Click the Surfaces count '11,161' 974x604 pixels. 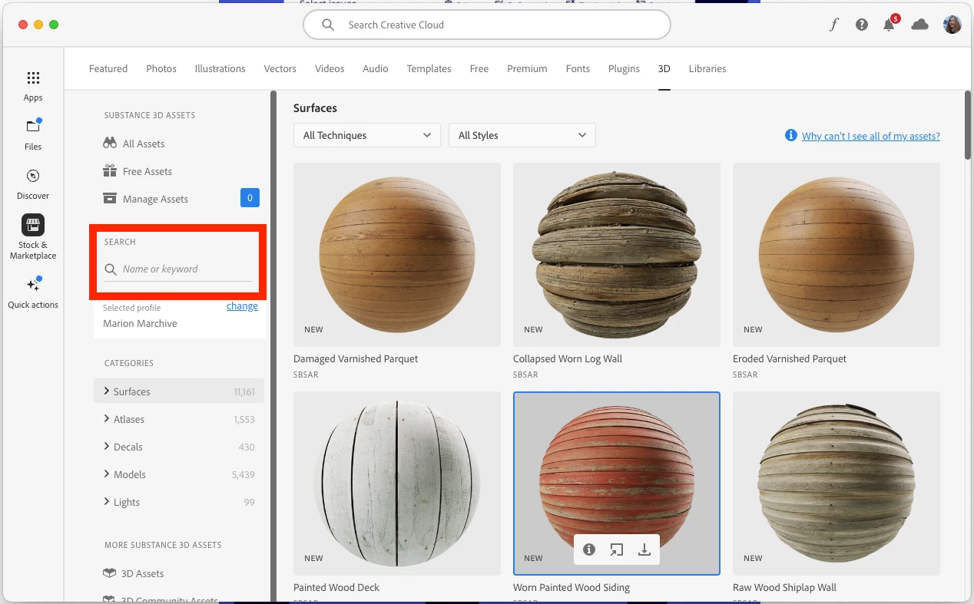coord(244,391)
